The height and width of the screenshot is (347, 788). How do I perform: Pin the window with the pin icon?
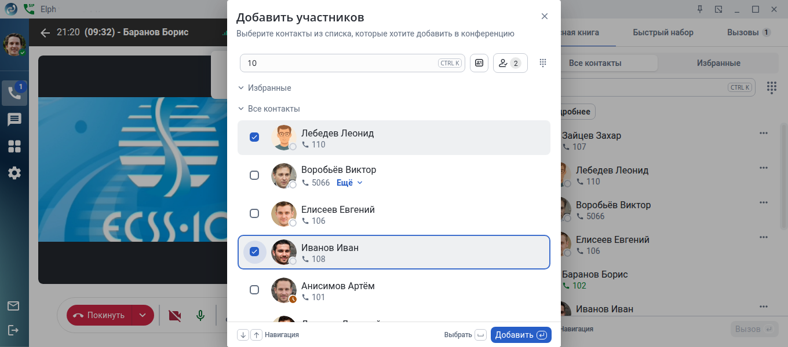(x=700, y=9)
